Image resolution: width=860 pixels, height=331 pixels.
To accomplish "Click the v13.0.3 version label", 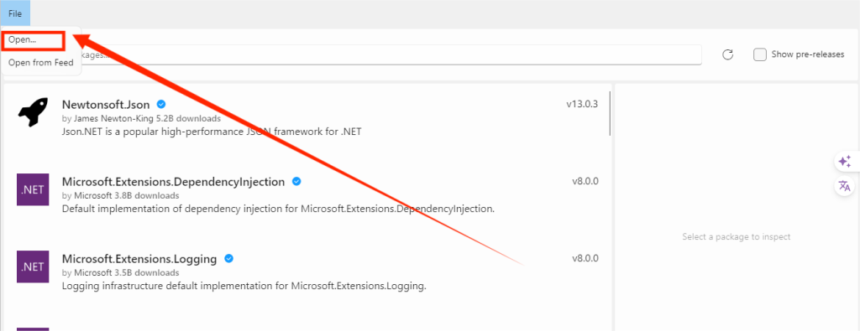I will coord(582,104).
